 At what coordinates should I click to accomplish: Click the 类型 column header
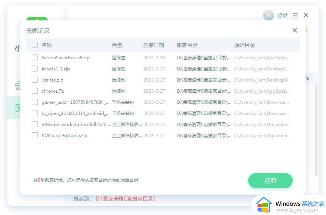coord(117,45)
